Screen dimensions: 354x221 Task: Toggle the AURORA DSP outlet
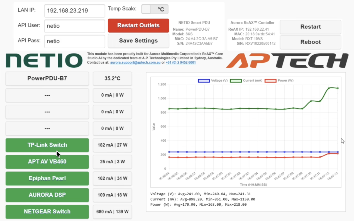tap(47, 195)
